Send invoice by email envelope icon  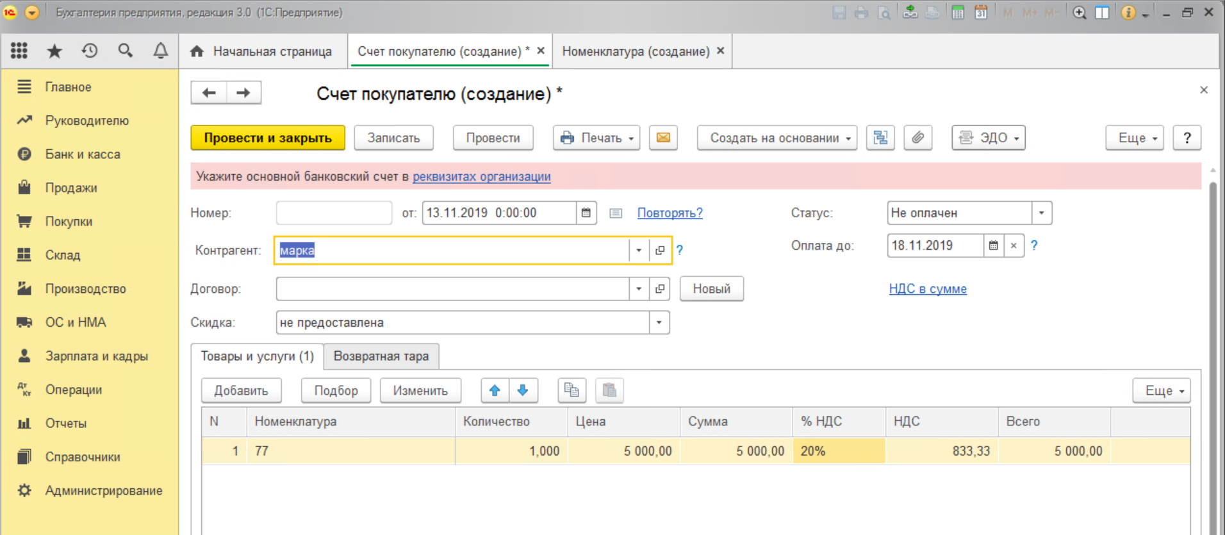click(x=663, y=138)
